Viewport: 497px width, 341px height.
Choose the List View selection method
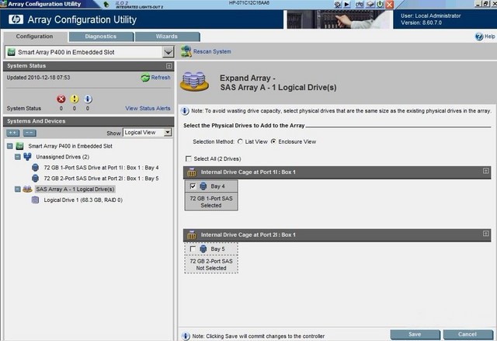pyautogui.click(x=240, y=142)
